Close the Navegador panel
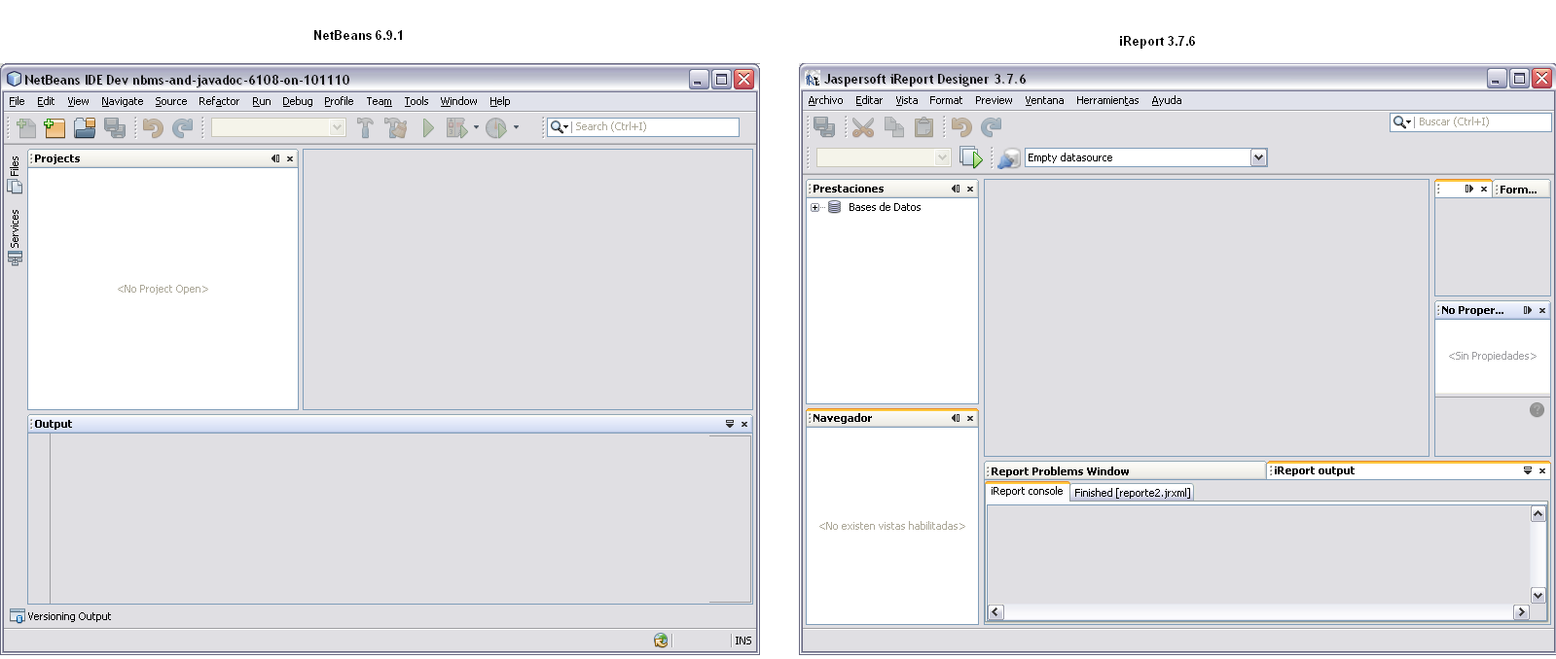Screen dimensions: 1556x659 point(970,418)
